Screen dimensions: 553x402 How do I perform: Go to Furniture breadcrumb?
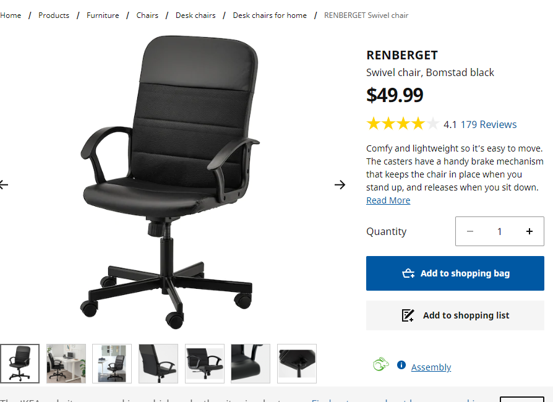pyautogui.click(x=103, y=15)
